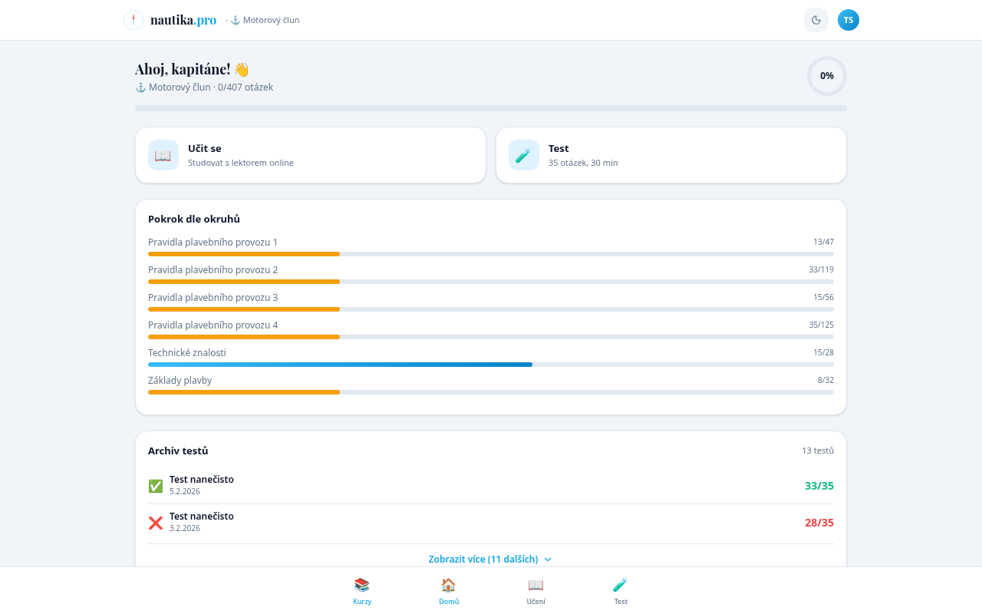
Task: Click the Technické znalosti progress bar
Action: 491,365
